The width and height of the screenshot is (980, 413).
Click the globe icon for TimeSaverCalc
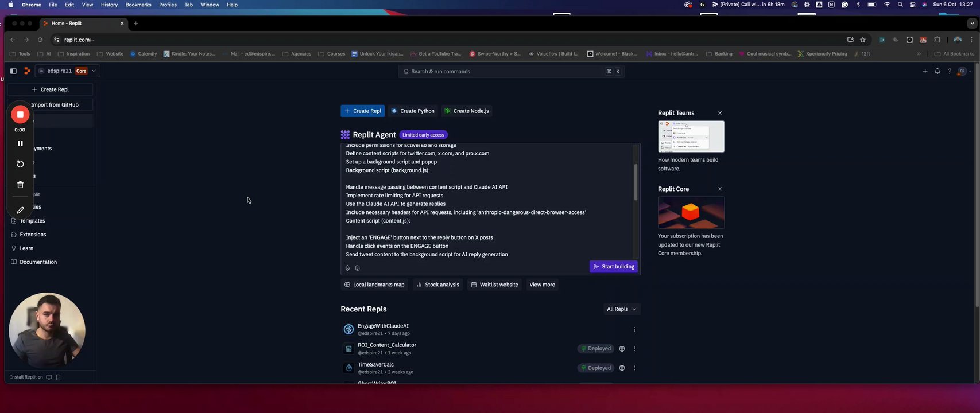[x=622, y=368]
